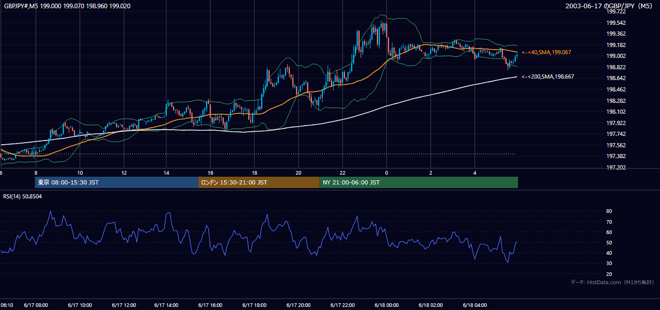Screen dimensions: 660x310
Task: Click price axis value 199.182
Action: (x=616, y=45)
